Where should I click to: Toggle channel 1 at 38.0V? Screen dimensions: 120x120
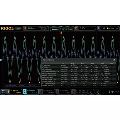click(x=14, y=92)
